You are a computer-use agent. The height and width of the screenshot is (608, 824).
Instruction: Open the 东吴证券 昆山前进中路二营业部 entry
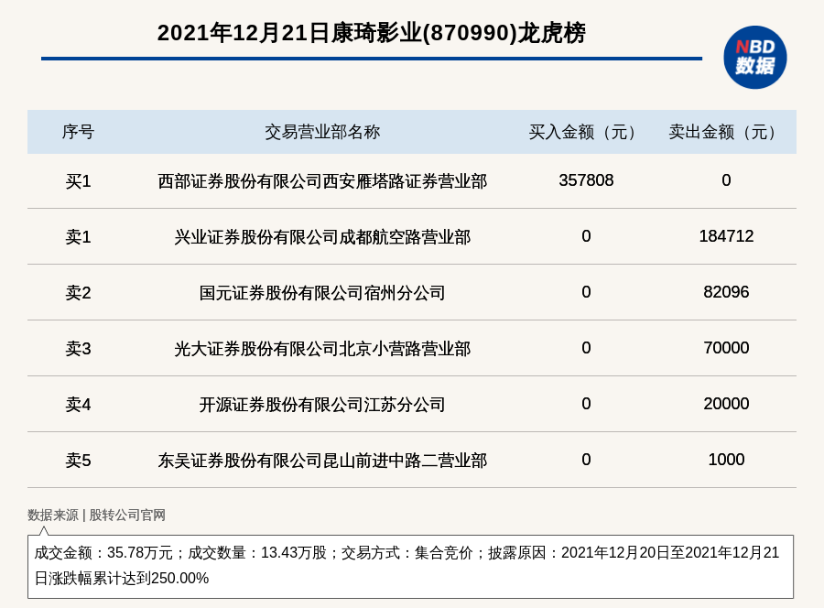(322, 461)
